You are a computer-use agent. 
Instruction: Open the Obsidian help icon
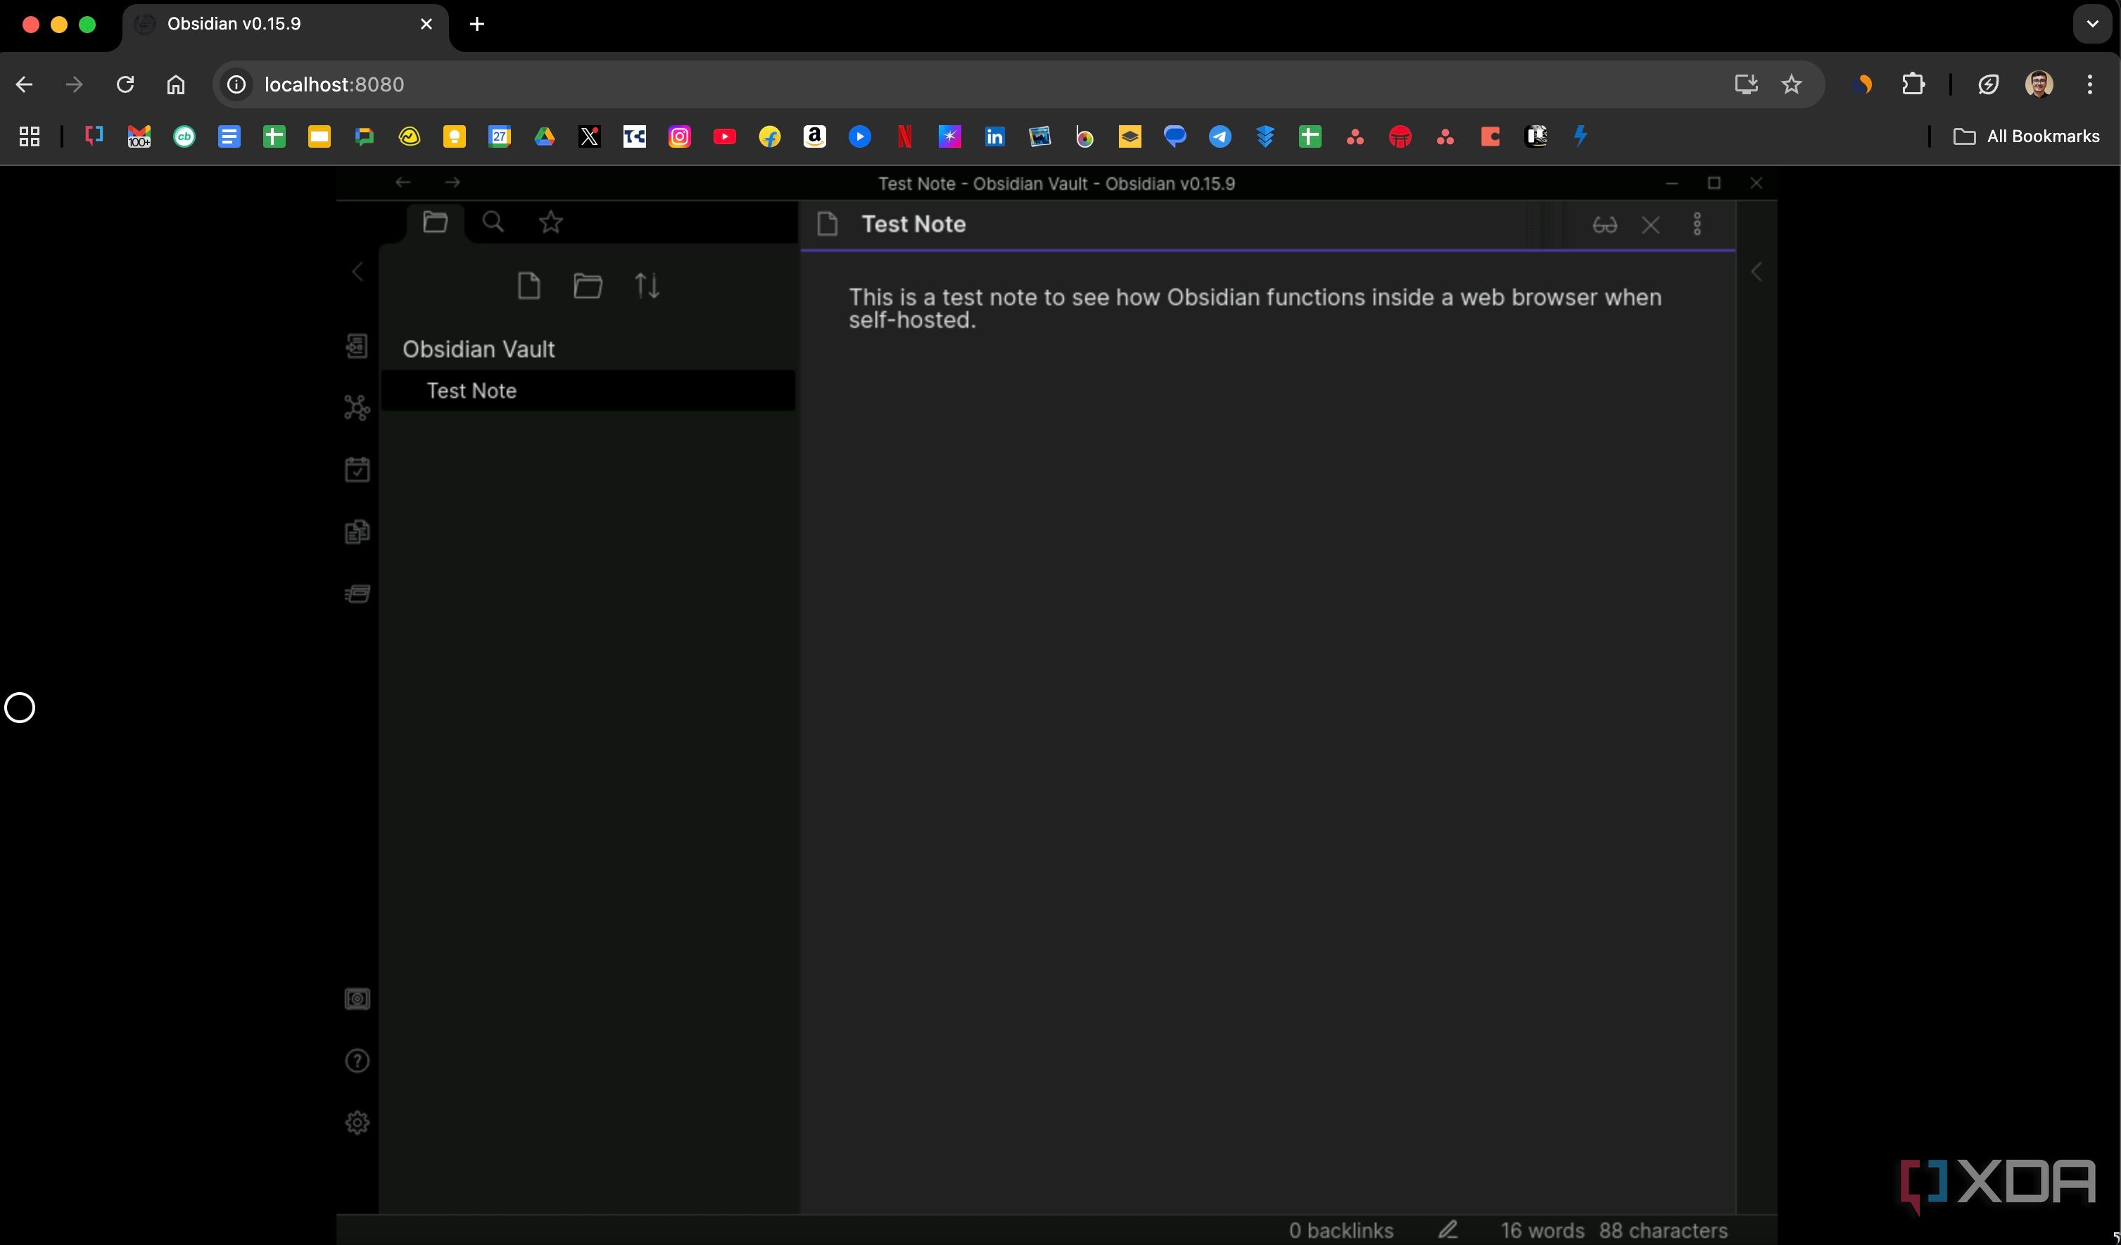pos(357,1061)
